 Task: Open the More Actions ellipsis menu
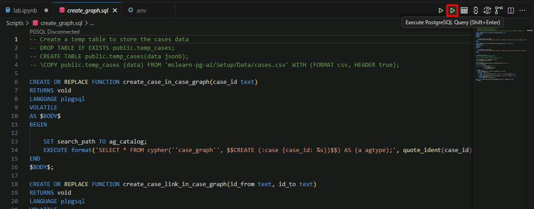[x=522, y=10]
